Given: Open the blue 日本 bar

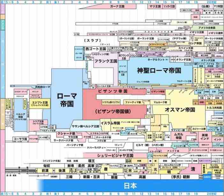Looking at the screenshot, I should [x=131, y=186].
